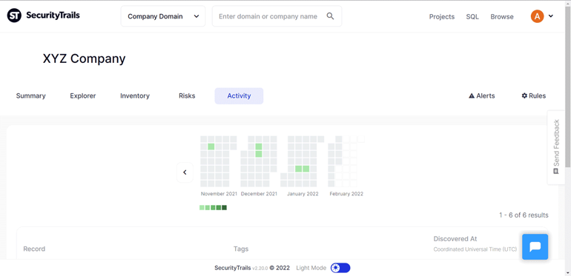Click the January 2022 month label

303,194
